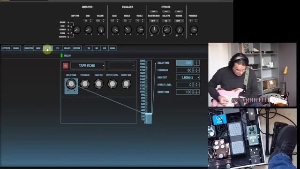
Task: Step the Feedback value spinner
Action: (x=196, y=70)
